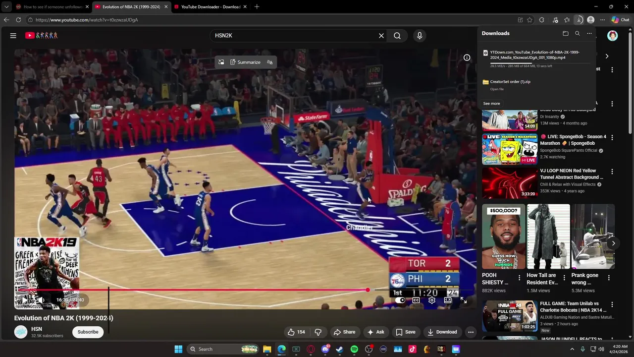The width and height of the screenshot is (634, 357).
Task: Open the HSN channel name link
Action: (x=37, y=329)
